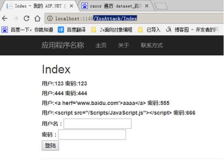Click the 百度翻译 blue translate icon
Viewport: 224px width, 165px height.
tap(61, 30)
